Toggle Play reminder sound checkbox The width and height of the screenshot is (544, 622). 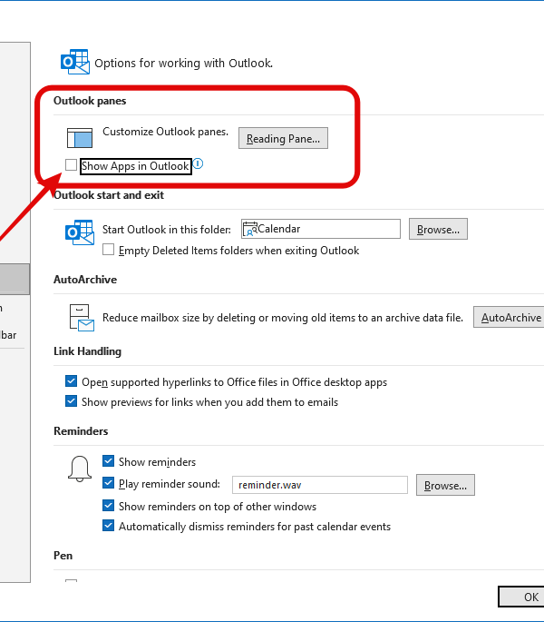pos(108,483)
